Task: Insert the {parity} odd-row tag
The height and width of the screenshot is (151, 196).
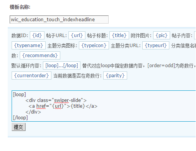Action: point(115,75)
